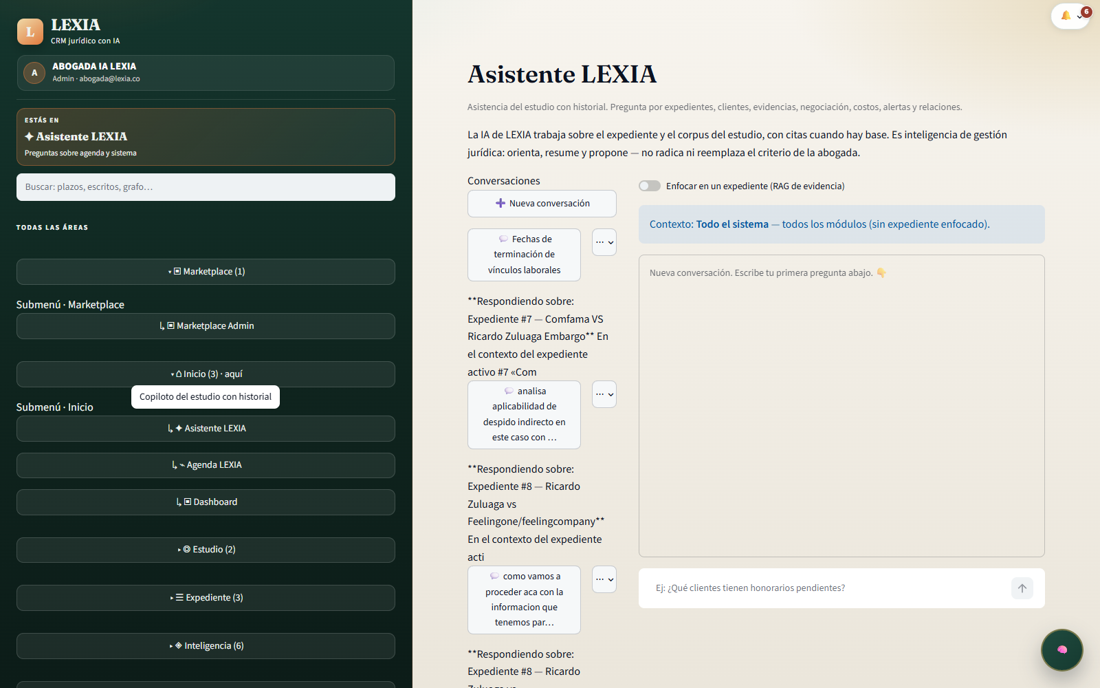Open Asistente LEXIA submenu item
Image resolution: width=1100 pixels, height=688 pixels.
click(206, 429)
